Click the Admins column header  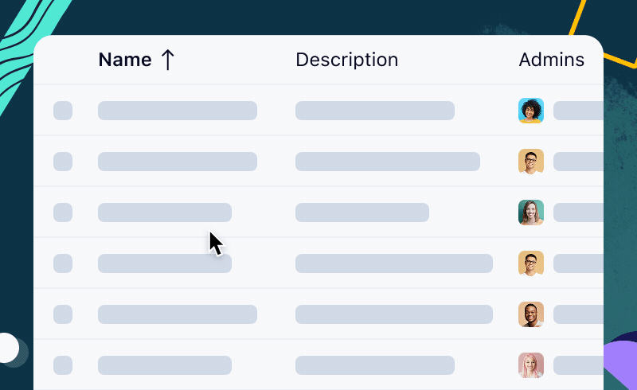(x=551, y=60)
